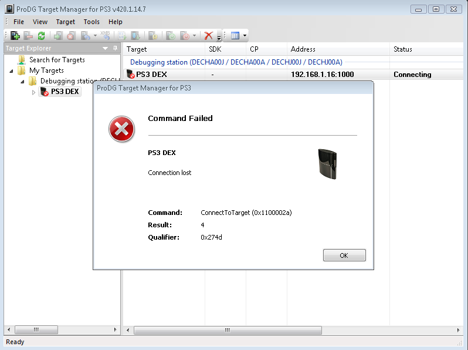Click the PS3 console image in dialog
This screenshot has height=350, width=468.
click(327, 164)
